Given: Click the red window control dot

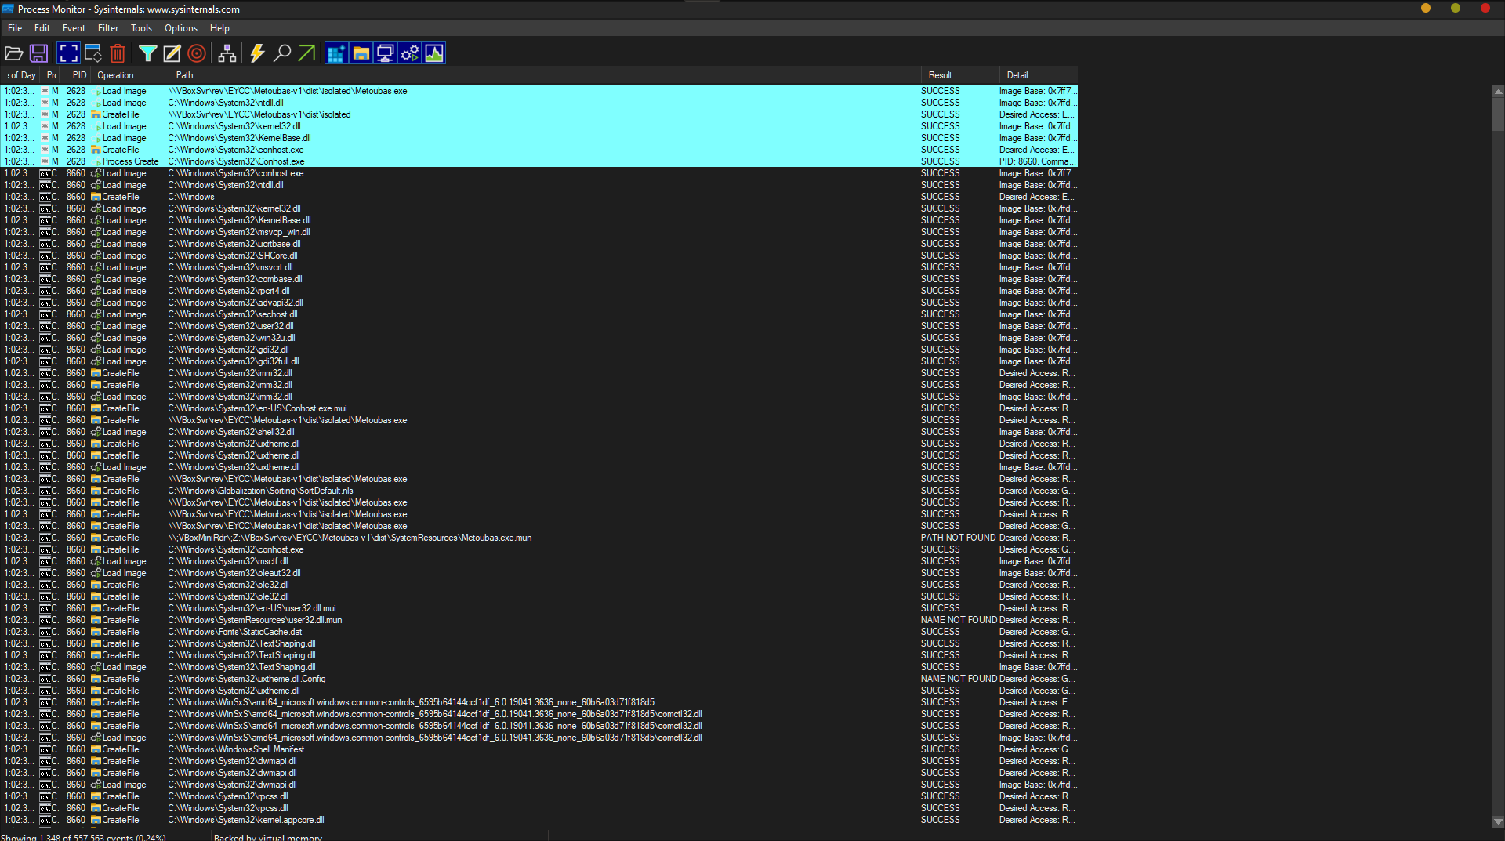Looking at the screenshot, I should (x=1485, y=9).
